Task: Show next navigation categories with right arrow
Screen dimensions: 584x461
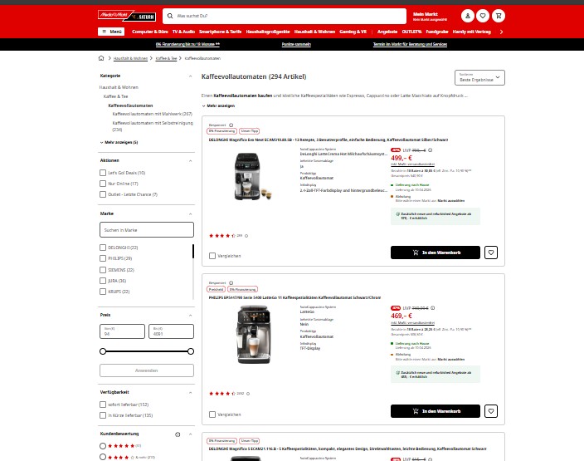Action: (x=501, y=32)
